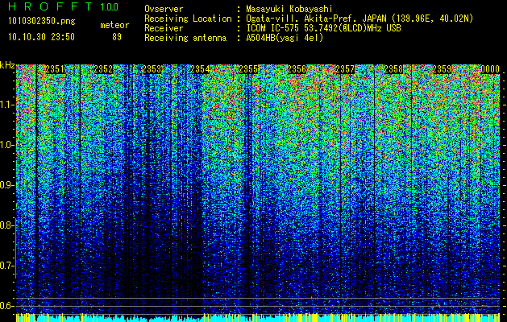Click the observer name Masayuki Kobayashi
Screen dimensions: 507x322
point(289,9)
